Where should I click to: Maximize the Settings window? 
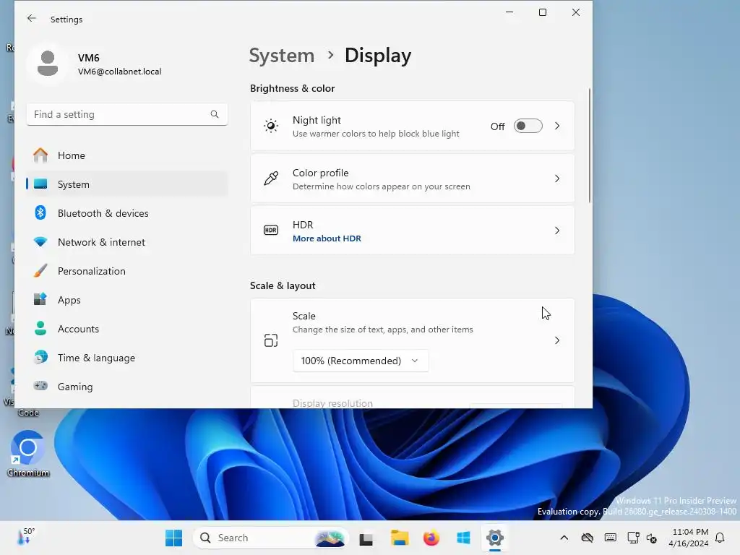point(543,12)
